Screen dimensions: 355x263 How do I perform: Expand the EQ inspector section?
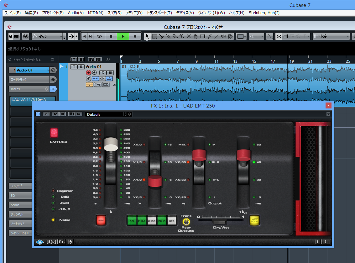20,196
